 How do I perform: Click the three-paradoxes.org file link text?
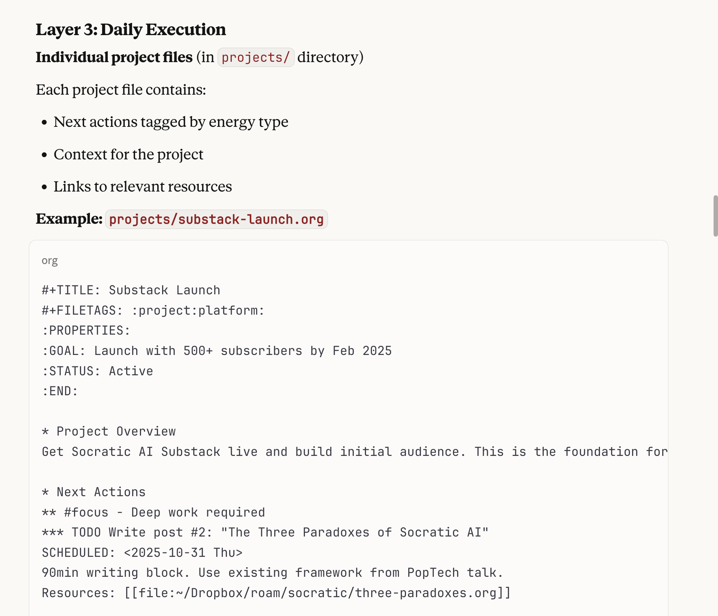pyautogui.click(x=317, y=593)
